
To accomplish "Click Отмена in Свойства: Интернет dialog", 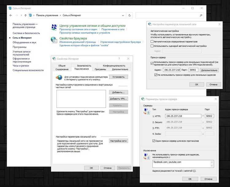I will click(108, 168).
